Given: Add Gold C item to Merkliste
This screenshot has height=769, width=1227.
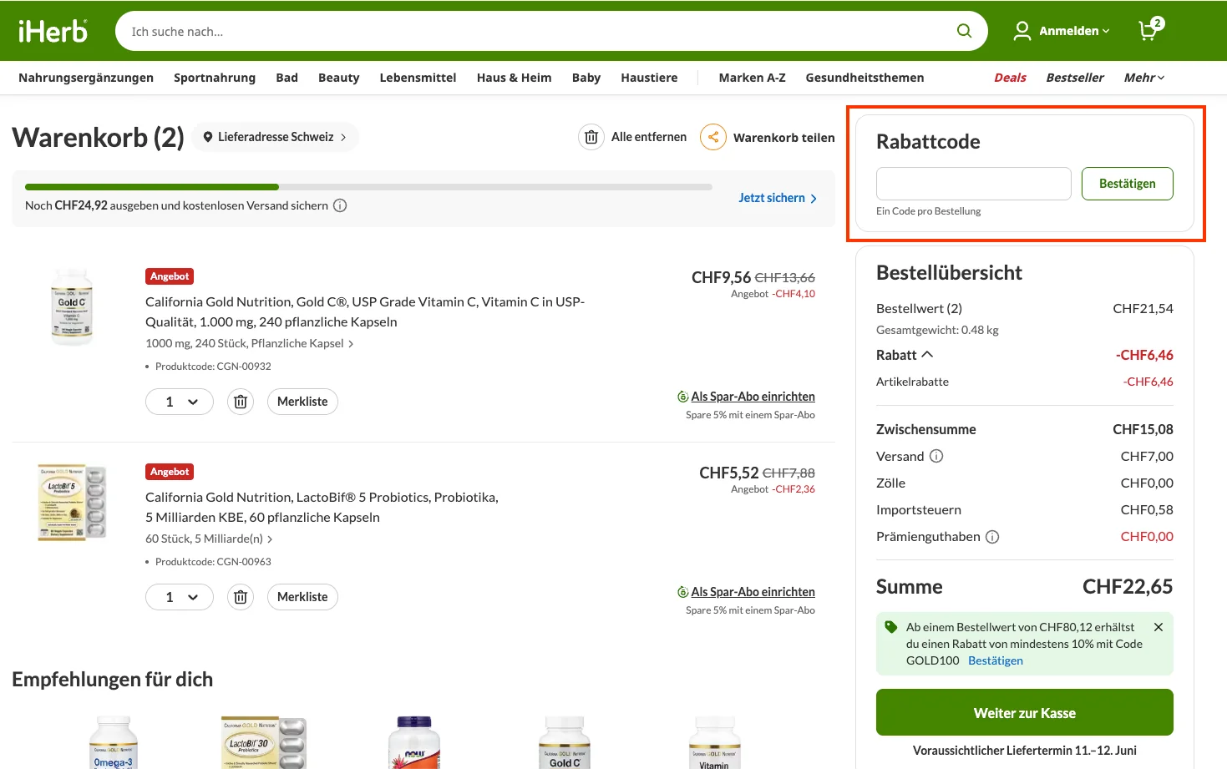Looking at the screenshot, I should (302, 402).
